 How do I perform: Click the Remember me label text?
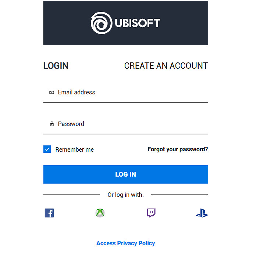[x=75, y=149]
